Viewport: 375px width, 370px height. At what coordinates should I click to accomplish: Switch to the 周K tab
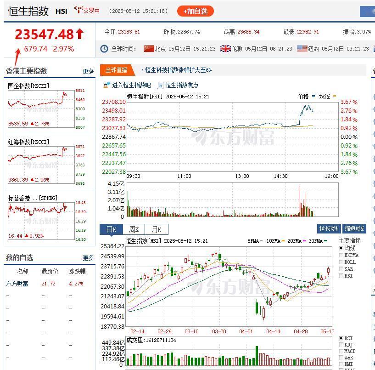pos(134,229)
